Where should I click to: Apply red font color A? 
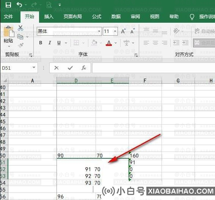pos(109,43)
